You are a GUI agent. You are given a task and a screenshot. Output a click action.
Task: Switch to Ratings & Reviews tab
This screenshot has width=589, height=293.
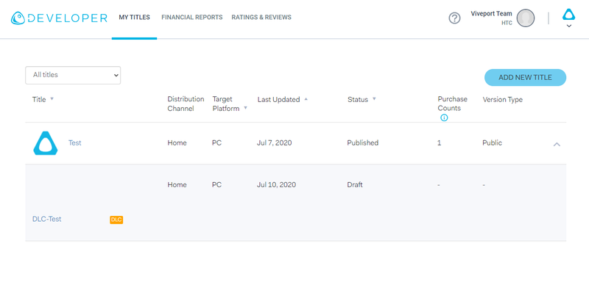tap(261, 17)
